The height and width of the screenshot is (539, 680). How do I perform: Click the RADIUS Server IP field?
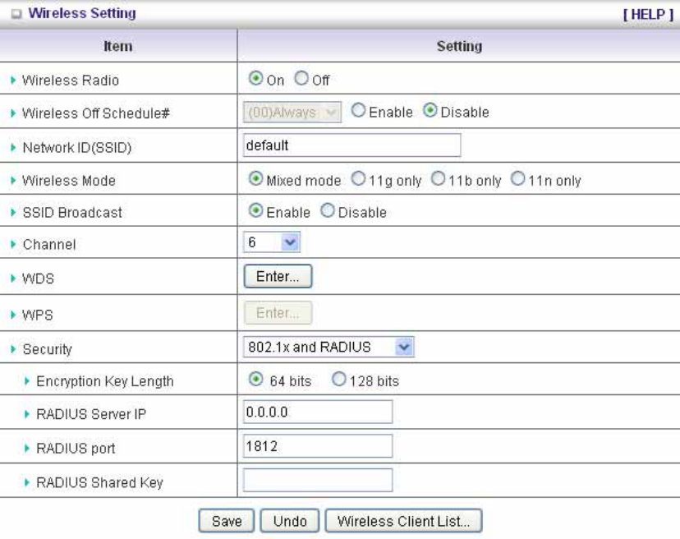(318, 412)
